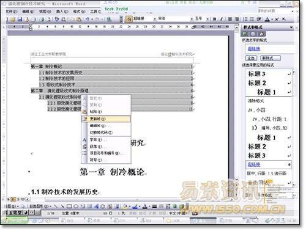306x231 pixels.
Task: Open the 插入 menu in menu bar
Action: (x=62, y=12)
